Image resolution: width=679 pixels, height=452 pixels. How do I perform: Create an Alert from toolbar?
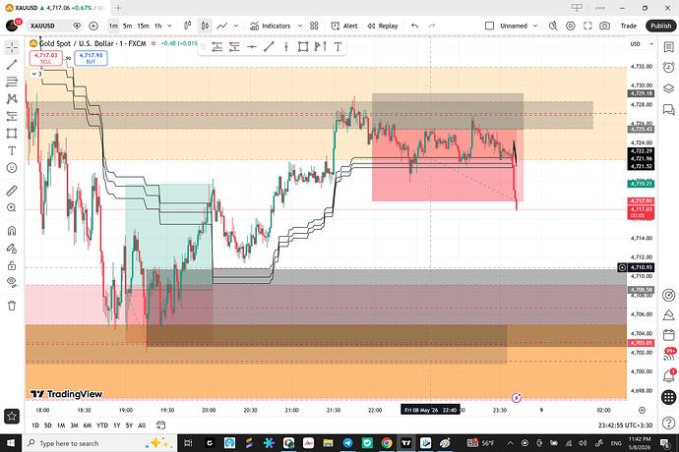click(344, 26)
